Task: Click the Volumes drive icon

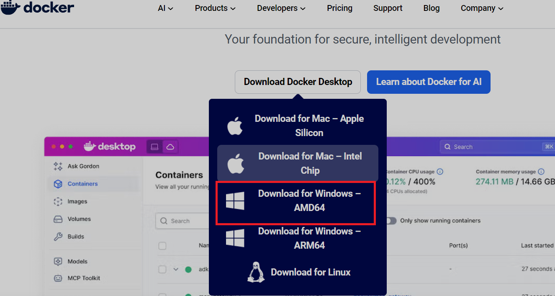Action: click(58, 219)
